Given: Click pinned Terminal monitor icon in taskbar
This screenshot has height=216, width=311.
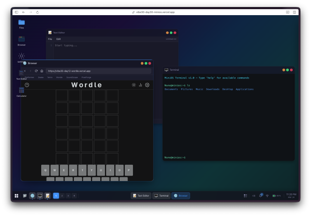Looking at the screenshot, I should point(40,196).
